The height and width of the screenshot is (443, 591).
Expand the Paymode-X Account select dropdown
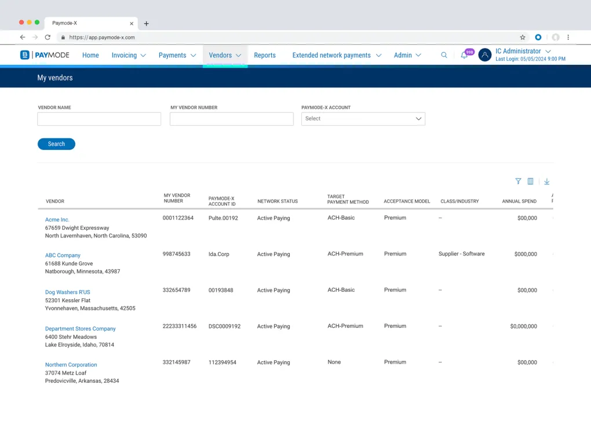(363, 119)
